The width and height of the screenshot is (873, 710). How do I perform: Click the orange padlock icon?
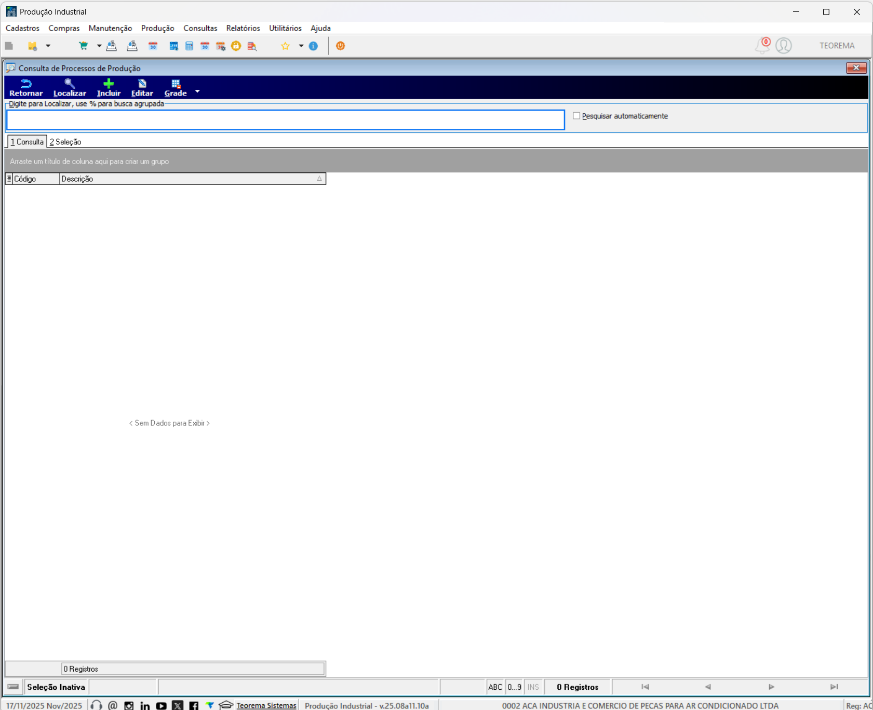(x=236, y=46)
